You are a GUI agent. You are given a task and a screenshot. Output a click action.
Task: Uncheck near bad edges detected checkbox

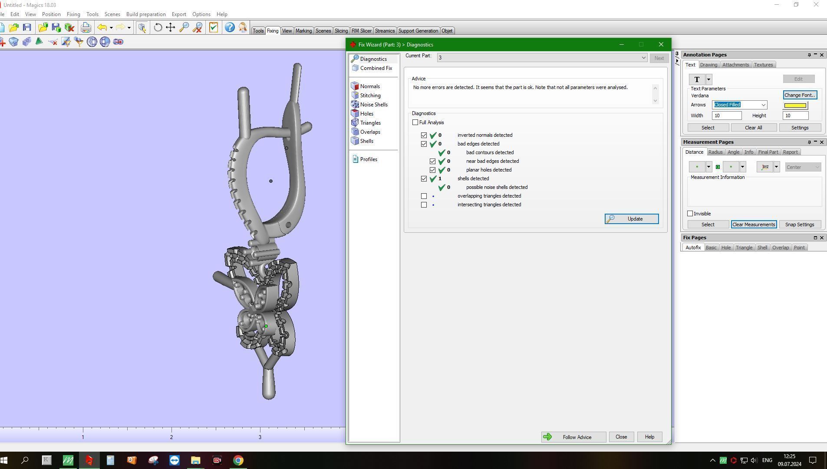click(433, 161)
